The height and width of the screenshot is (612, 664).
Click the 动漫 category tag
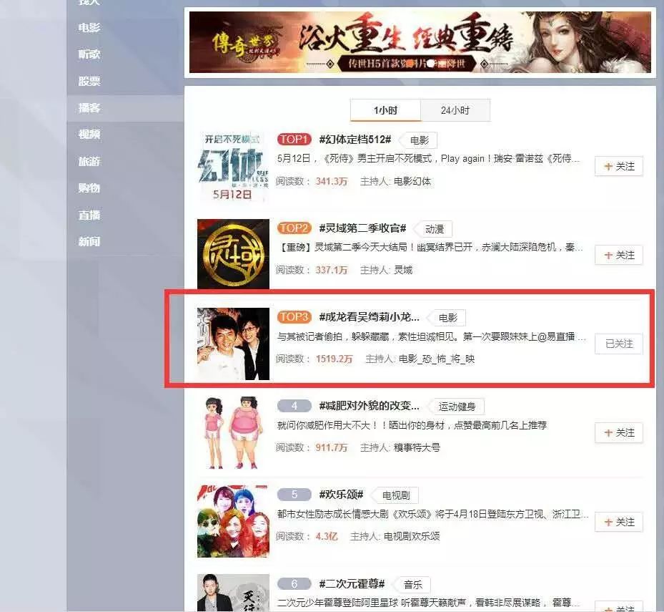[434, 230]
